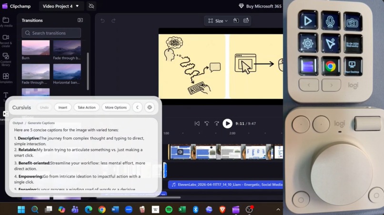Open the Text tool in sidebar
Image resolution: width=384 pixels, height=215 pixels.
[x=6, y=96]
